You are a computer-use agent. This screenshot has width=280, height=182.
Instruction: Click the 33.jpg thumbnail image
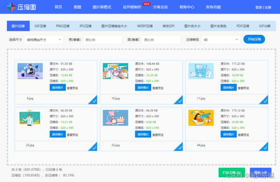[115, 118]
